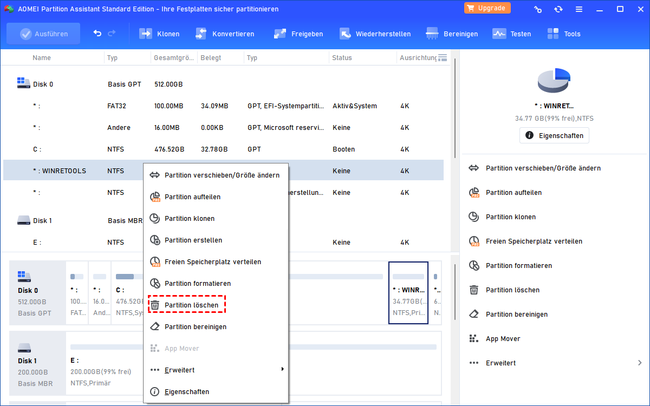Select the E: 200.00GB block in disk map
The image size is (650, 406).
click(253, 364)
